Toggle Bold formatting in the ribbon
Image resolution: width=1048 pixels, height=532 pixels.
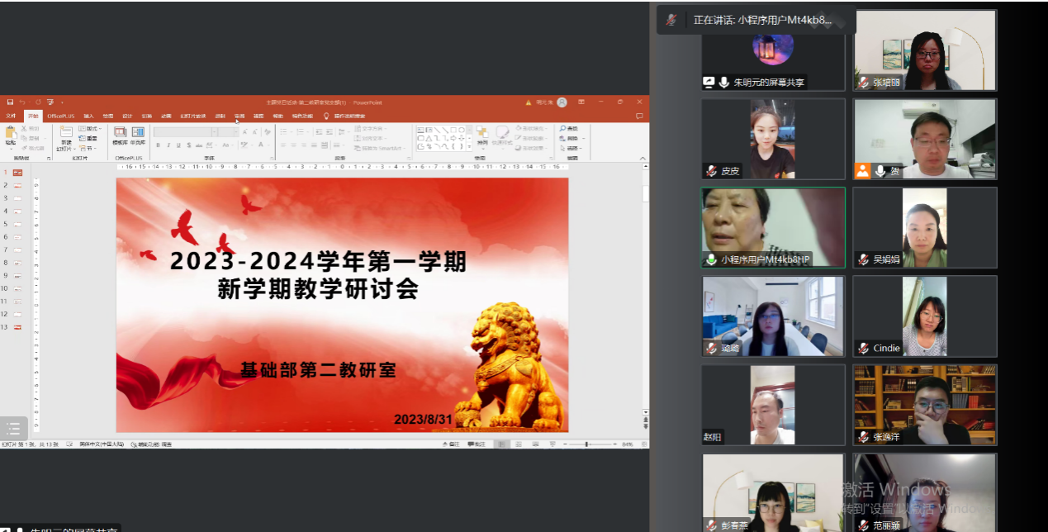point(158,145)
